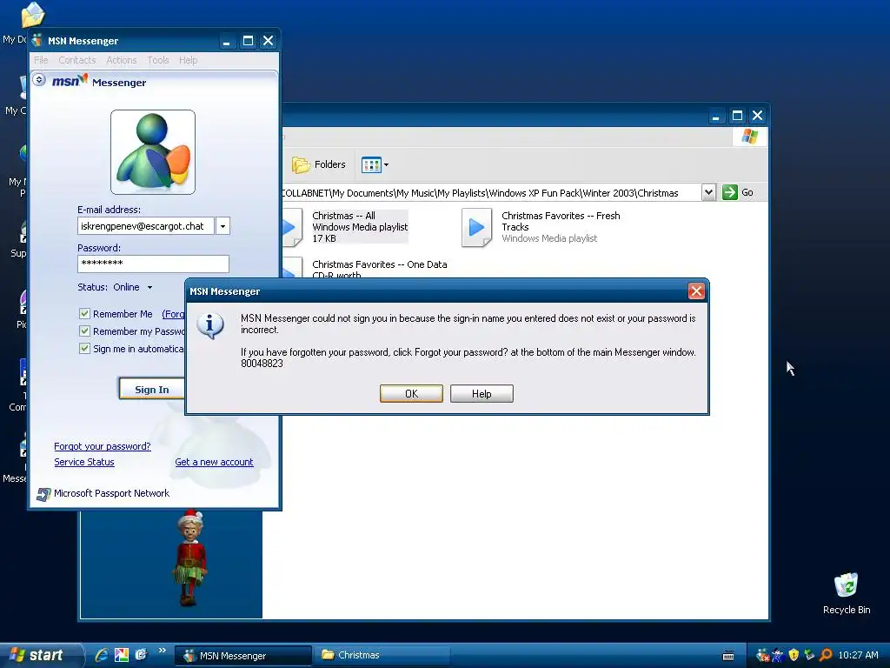890x668 pixels.
Task: Click the Password input field
Action: [x=153, y=264]
